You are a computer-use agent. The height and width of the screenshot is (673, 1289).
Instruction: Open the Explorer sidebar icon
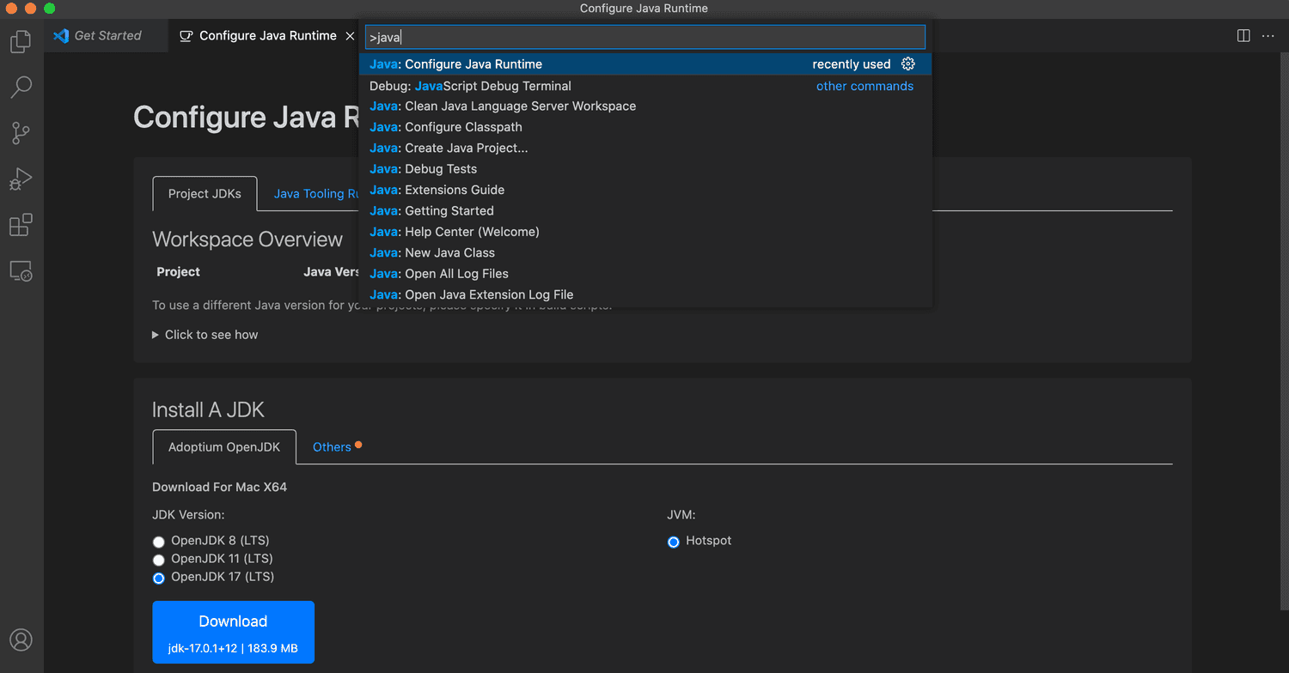coord(21,40)
